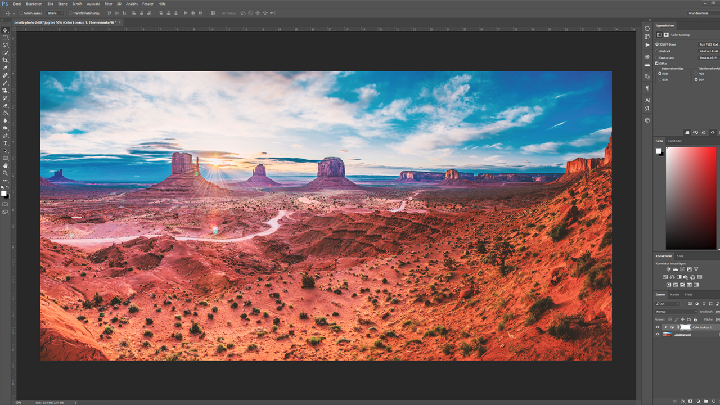Open the Normal blend mode dropdown

click(676, 312)
